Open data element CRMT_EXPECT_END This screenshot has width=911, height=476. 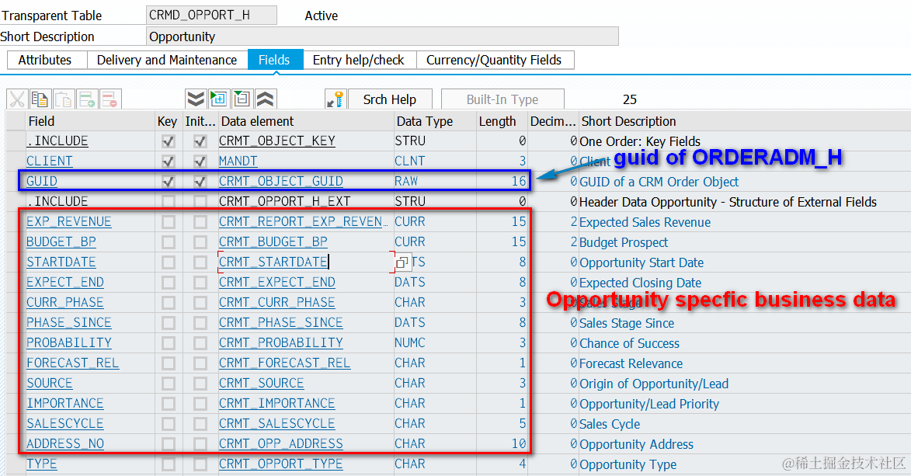click(x=277, y=283)
